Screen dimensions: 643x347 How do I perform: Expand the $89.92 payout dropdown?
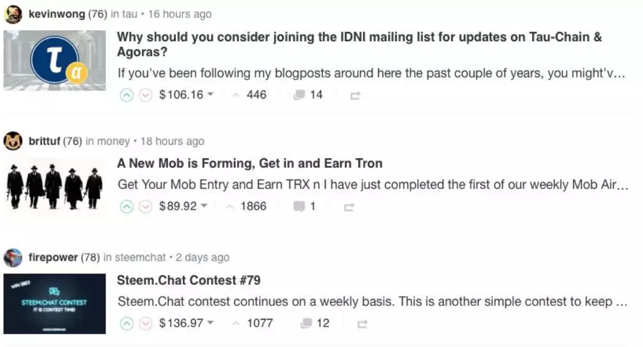[184, 206]
